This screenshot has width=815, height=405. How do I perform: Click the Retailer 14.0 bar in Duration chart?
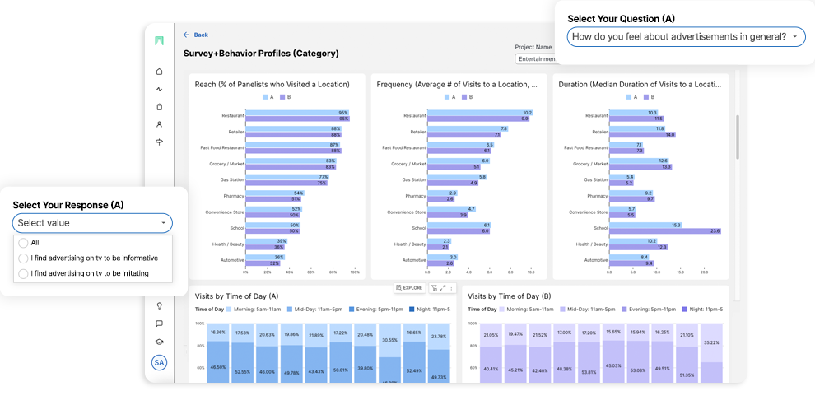pyautogui.click(x=642, y=135)
